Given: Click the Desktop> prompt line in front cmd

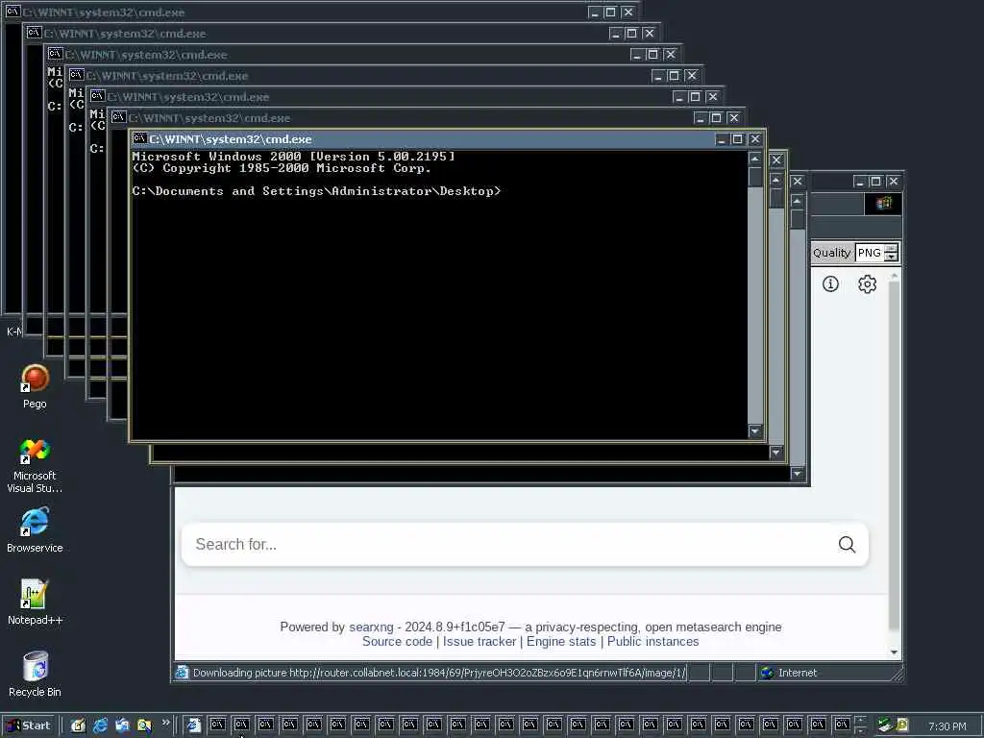Looking at the screenshot, I should click(x=316, y=191).
